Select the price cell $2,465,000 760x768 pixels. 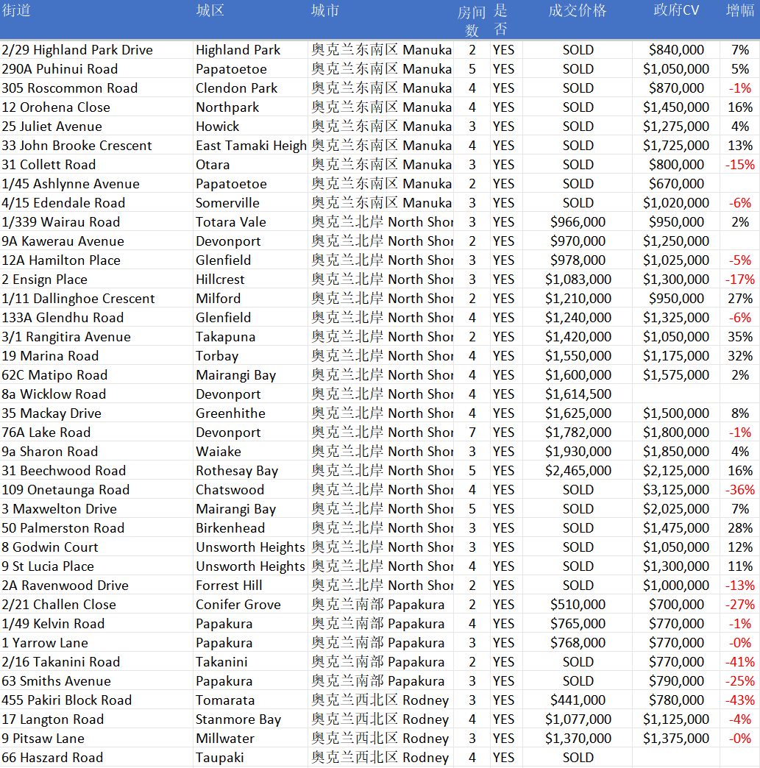tap(578, 470)
